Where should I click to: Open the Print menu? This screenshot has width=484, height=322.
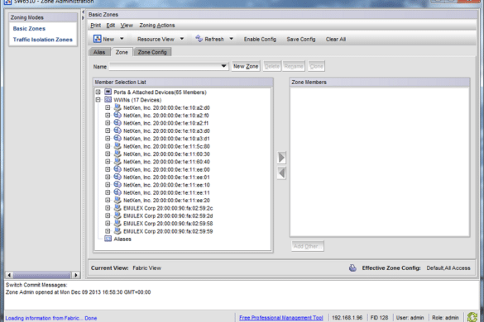point(96,26)
